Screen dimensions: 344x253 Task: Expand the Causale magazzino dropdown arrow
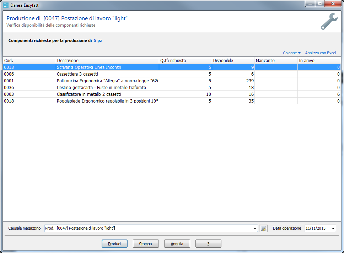pyautogui.click(x=255, y=229)
